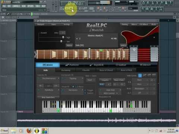
Task: Open the pitch bend range 12 dropdown
Action: [153, 80]
